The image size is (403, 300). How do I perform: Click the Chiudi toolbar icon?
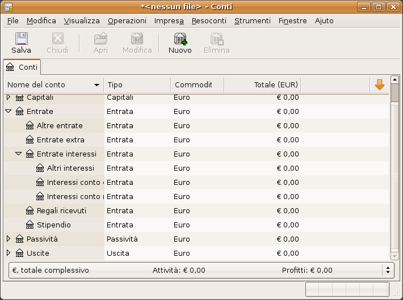(57, 39)
